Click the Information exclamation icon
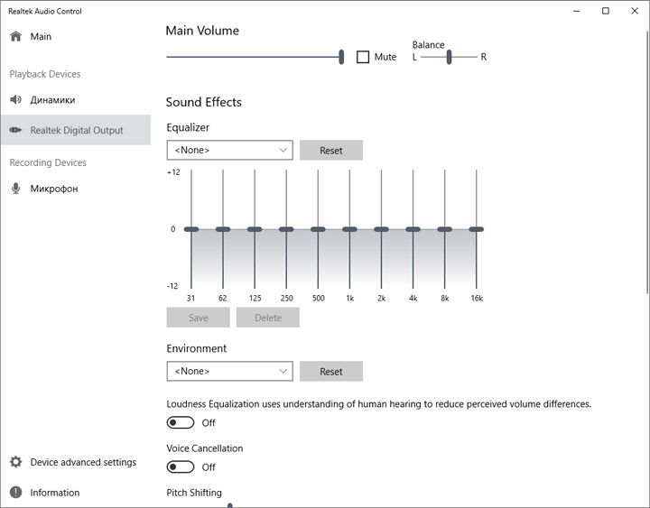This screenshot has height=508, width=650. tap(15, 493)
